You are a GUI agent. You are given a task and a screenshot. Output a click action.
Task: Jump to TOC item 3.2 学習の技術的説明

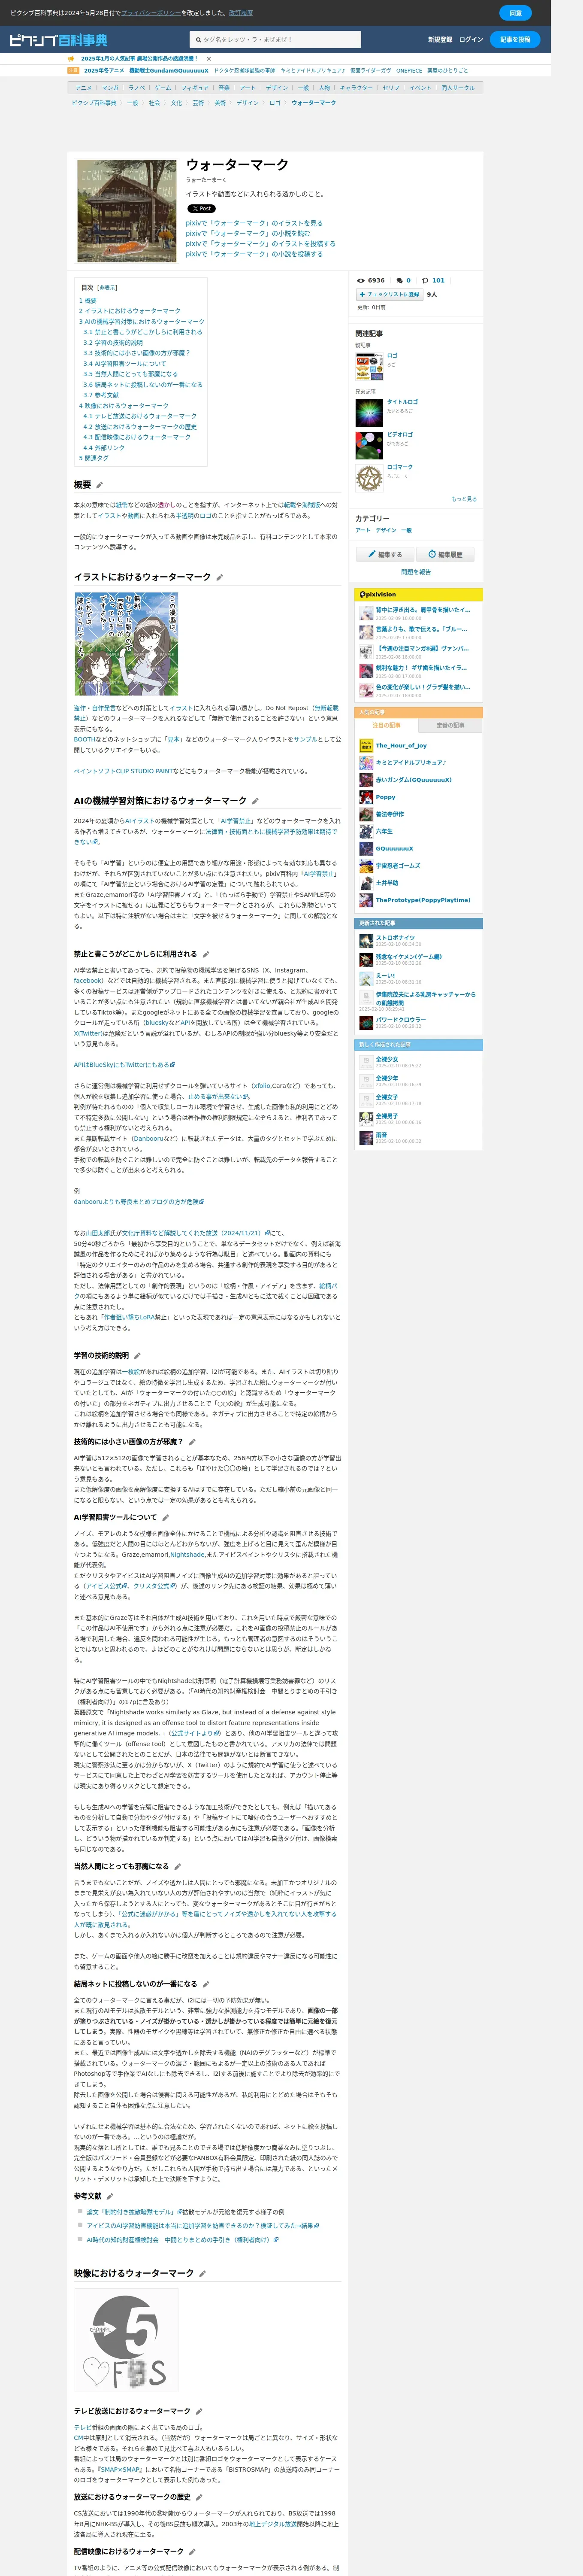(x=113, y=342)
